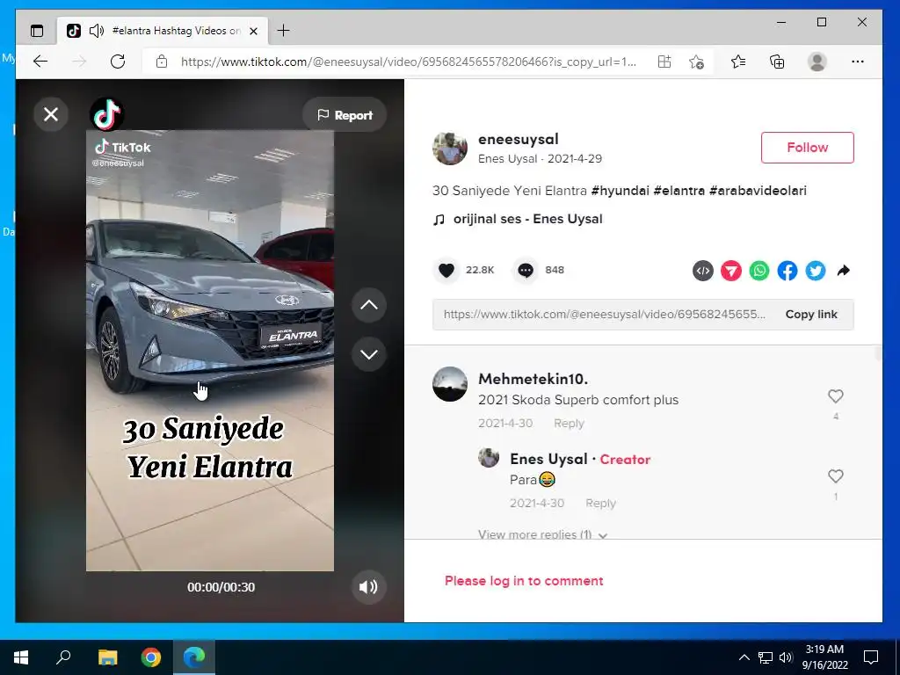Like the creator's Para reply
The height and width of the screenshot is (675, 900).
pyautogui.click(x=836, y=475)
